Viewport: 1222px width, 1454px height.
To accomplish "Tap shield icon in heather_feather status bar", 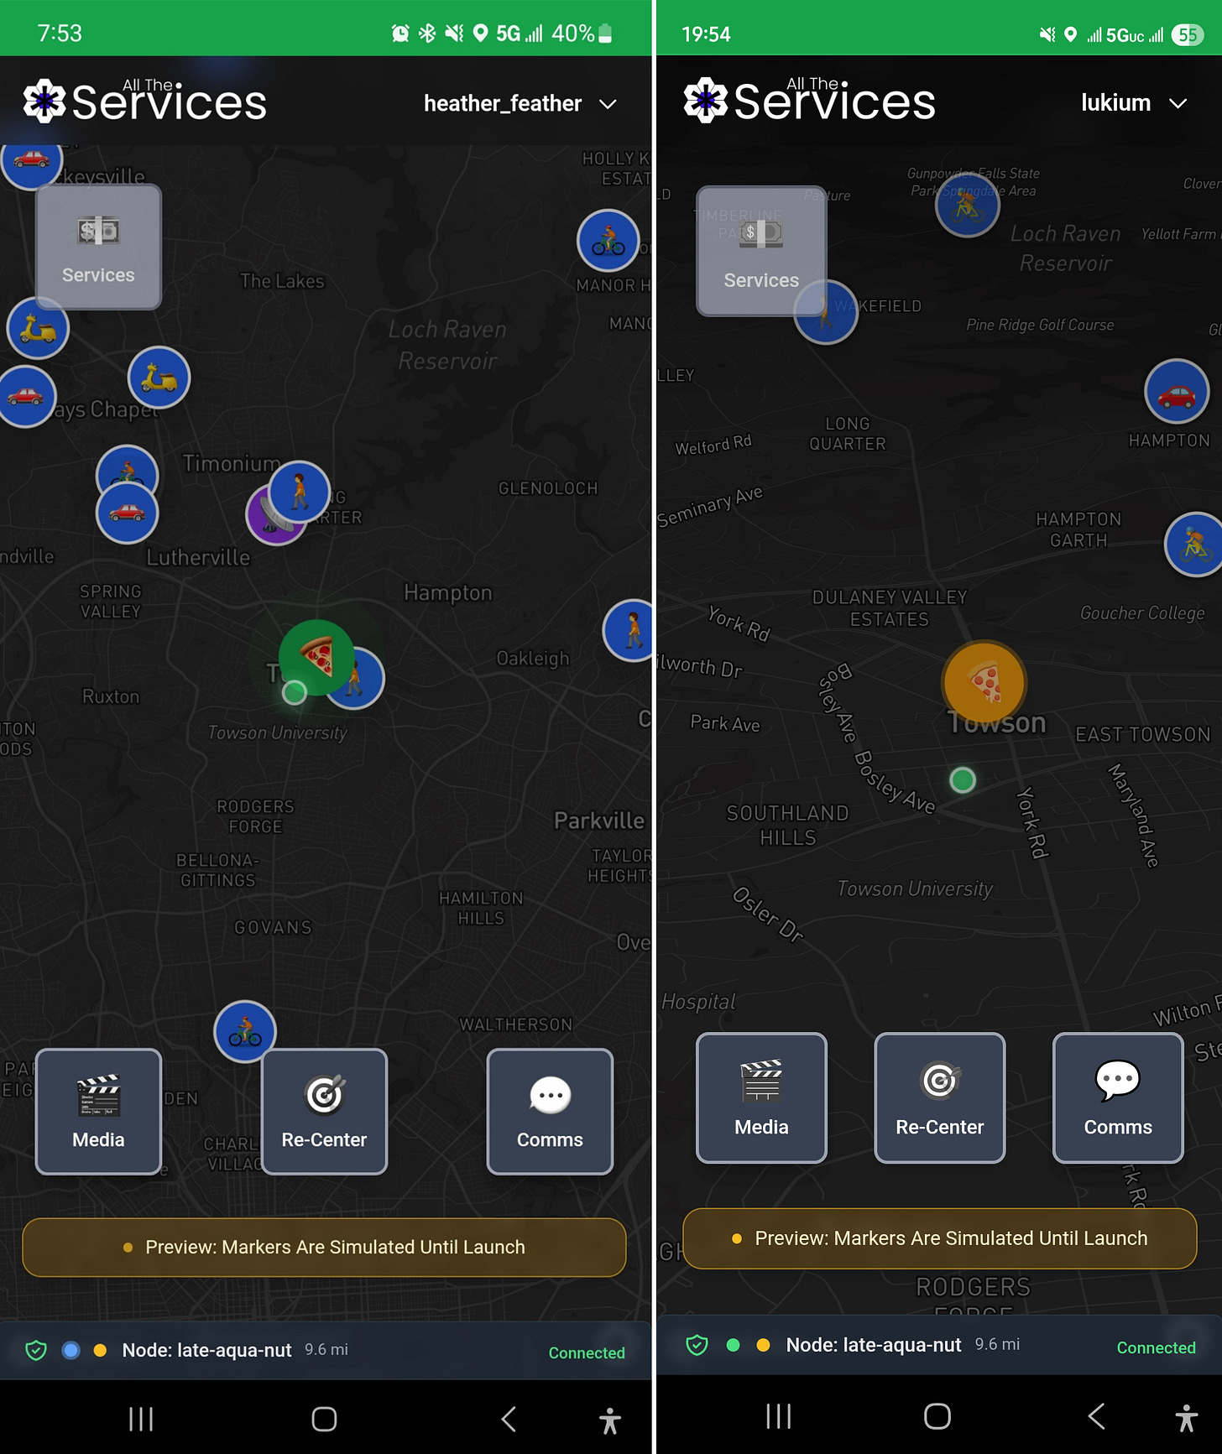I will pyautogui.click(x=35, y=1350).
